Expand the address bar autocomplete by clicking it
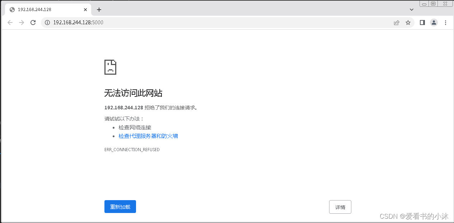 point(144,22)
